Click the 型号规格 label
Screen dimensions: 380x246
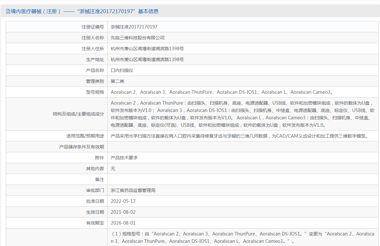coord(95,92)
